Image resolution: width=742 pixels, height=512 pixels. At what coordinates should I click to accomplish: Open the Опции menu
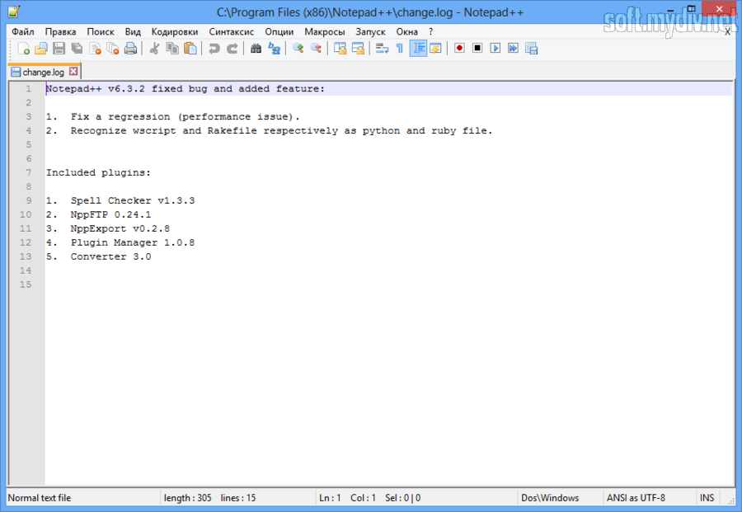coord(279,31)
